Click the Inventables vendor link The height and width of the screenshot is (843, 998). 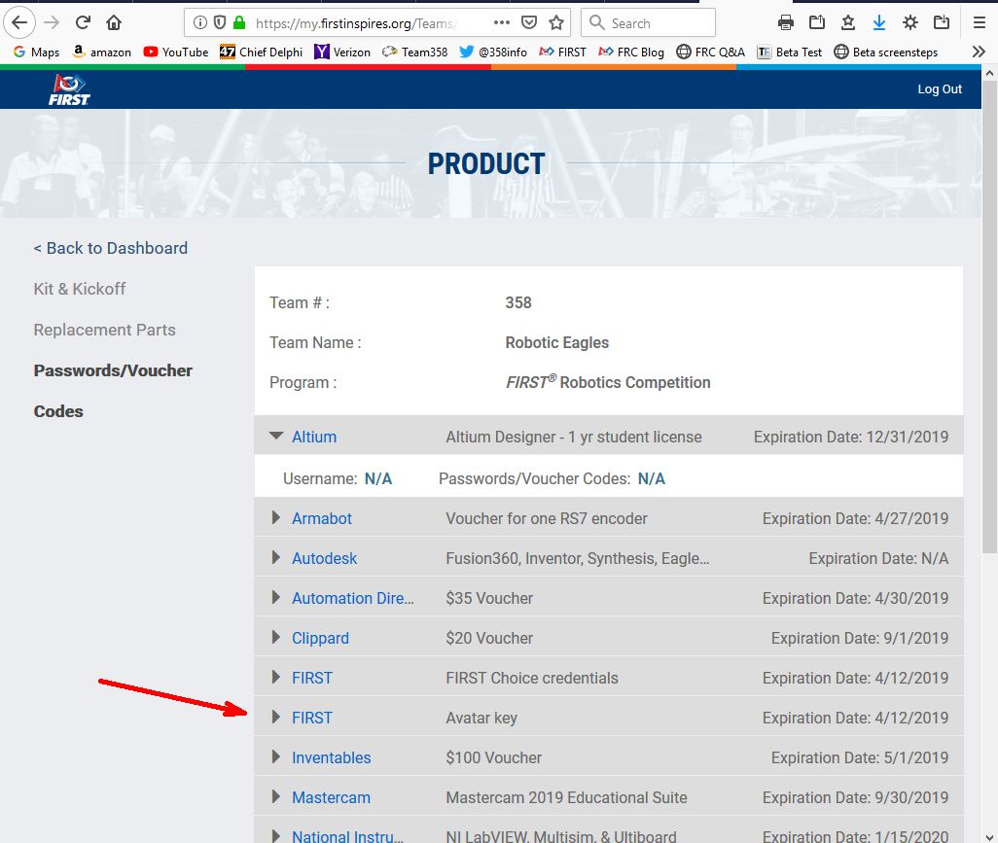[331, 757]
